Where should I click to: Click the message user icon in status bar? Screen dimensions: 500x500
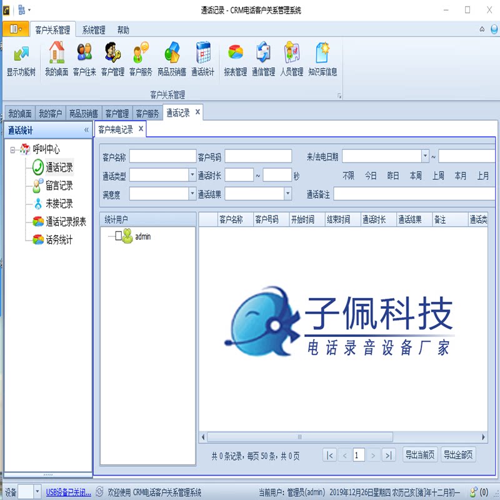tap(474, 492)
